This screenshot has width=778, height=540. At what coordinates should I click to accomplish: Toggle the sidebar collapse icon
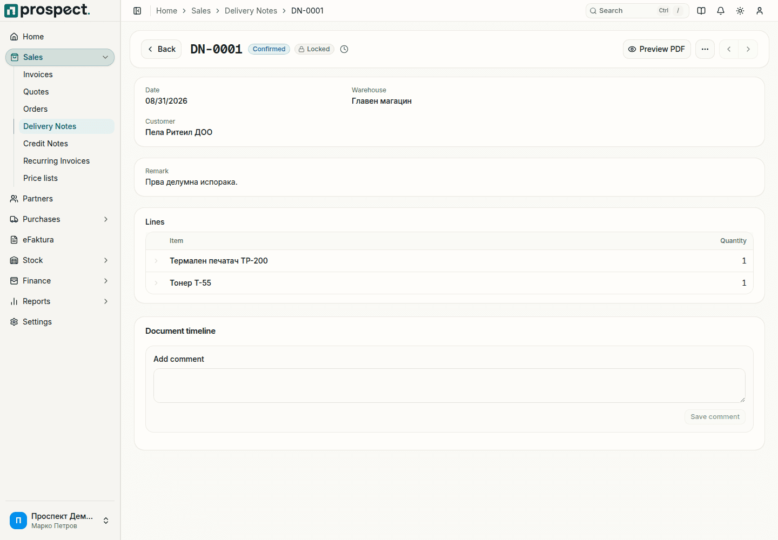(137, 11)
